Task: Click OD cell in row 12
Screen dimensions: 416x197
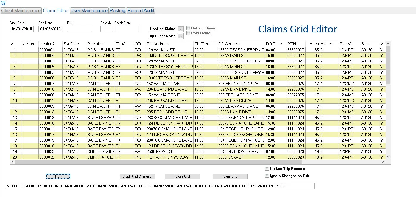Action: (140, 112)
